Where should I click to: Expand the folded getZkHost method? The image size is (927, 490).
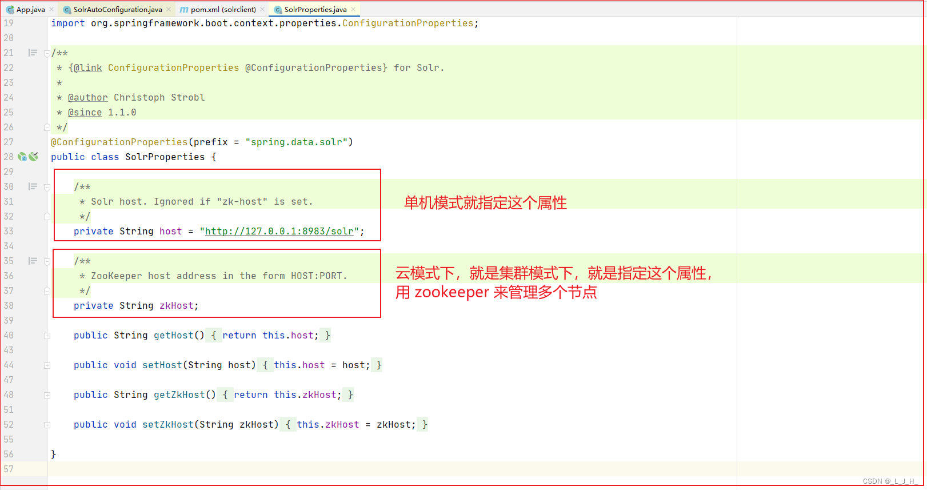pos(47,395)
